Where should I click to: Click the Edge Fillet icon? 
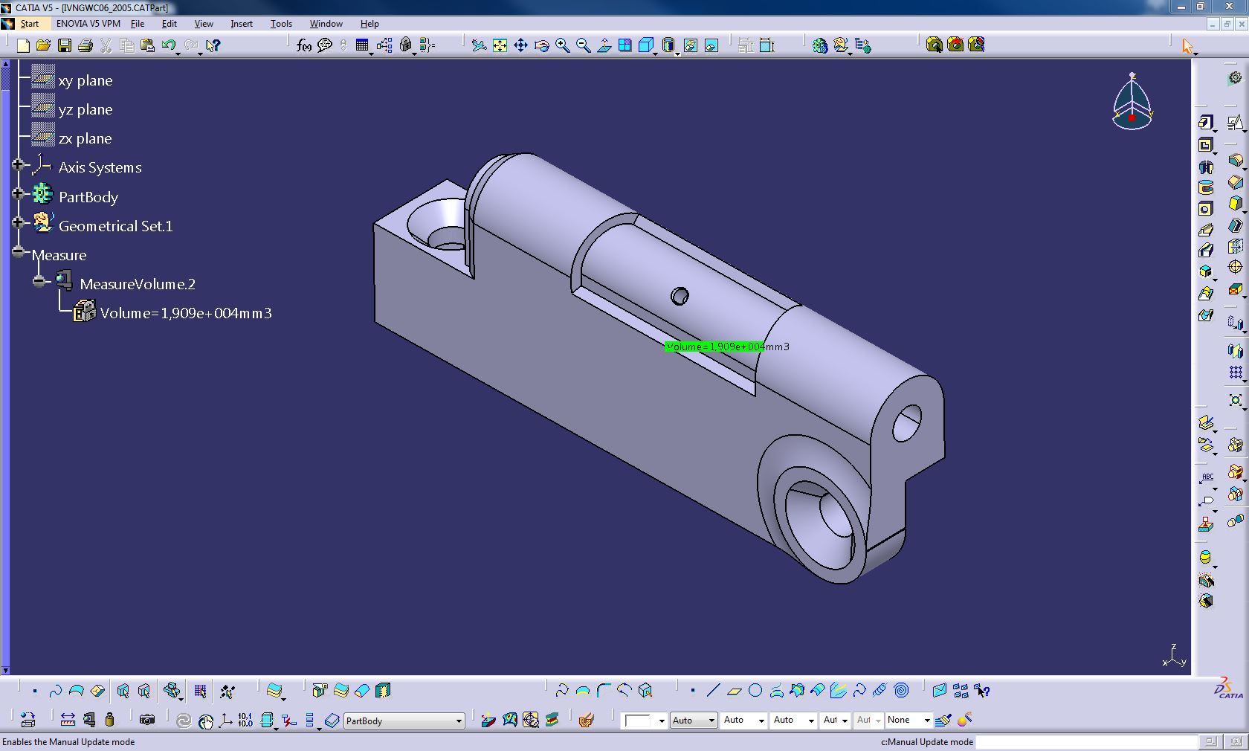coord(1236,160)
